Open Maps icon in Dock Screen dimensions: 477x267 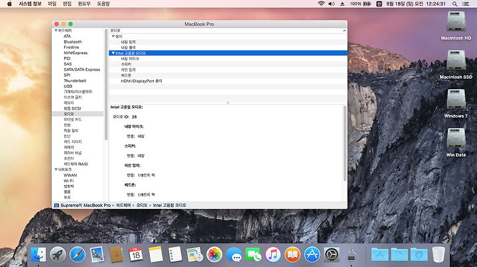pos(195,254)
